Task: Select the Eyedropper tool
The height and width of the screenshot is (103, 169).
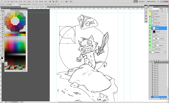Action: [3, 21]
